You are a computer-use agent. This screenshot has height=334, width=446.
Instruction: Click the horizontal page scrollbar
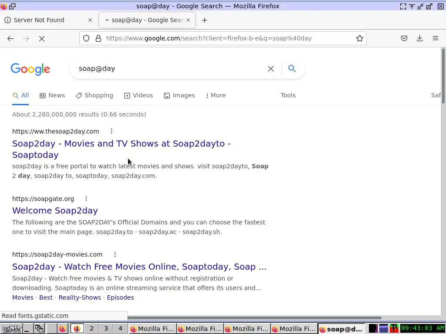point(254,318)
